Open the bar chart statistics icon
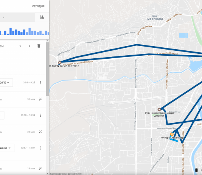Viewport: 202px width, 175px height. tap(42, 17)
